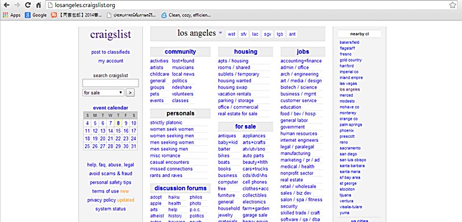Reload the page with refresh icon
This screenshot has height=222, width=462.
[28, 5]
